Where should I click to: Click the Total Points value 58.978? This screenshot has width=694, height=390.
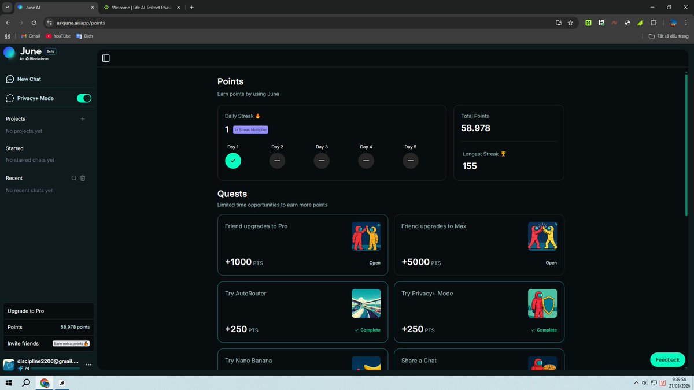point(475,128)
